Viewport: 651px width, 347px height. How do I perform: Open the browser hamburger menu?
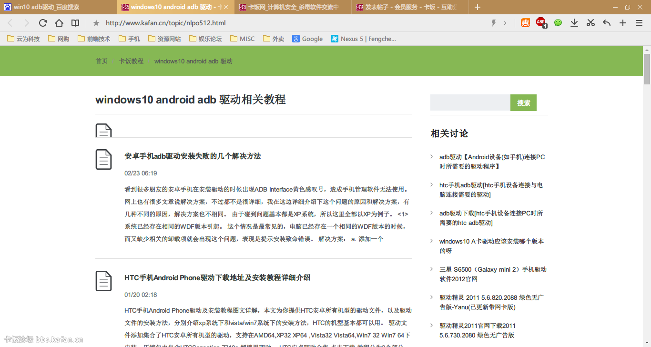tap(639, 23)
